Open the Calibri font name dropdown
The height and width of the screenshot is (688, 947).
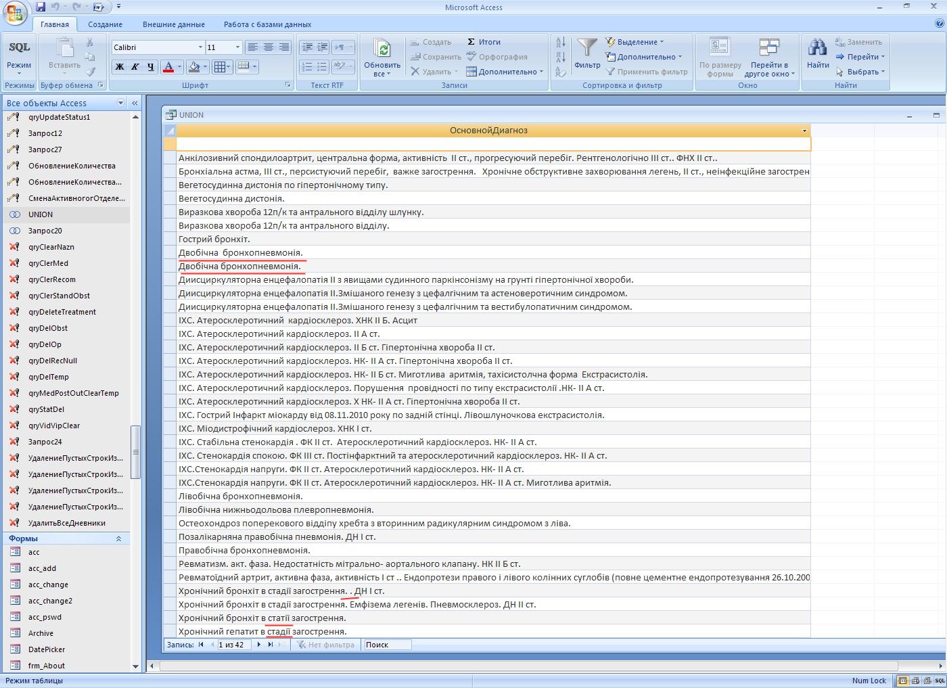(200, 47)
